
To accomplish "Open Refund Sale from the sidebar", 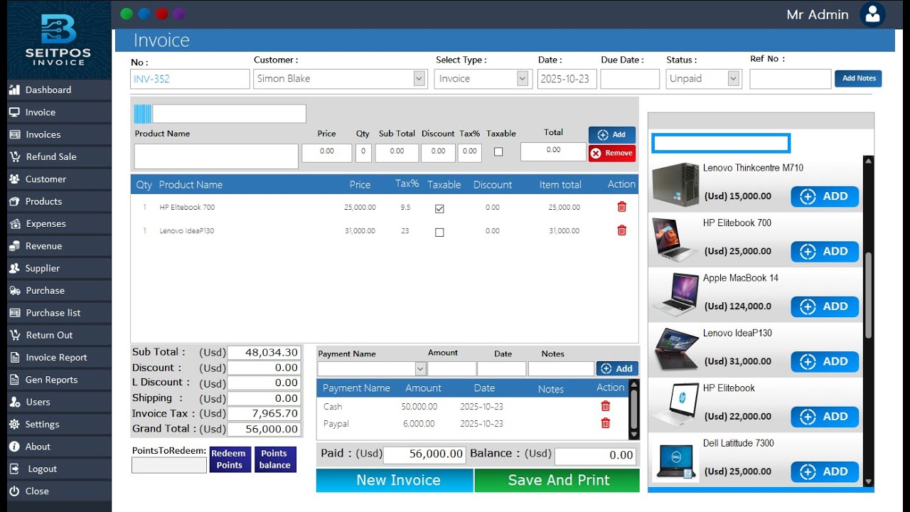I will point(59,156).
